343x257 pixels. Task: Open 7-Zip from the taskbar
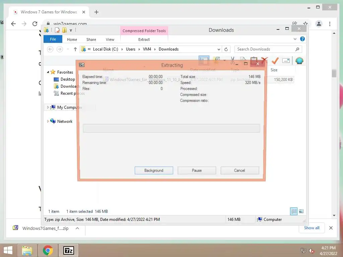pos(68,250)
